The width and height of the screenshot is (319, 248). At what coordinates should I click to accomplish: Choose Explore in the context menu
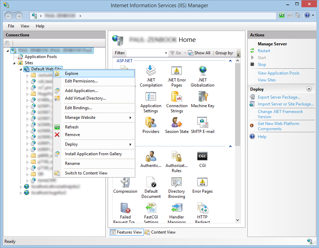pos(94,74)
